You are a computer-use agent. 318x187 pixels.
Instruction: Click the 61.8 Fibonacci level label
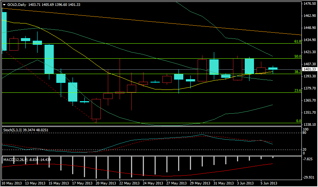point(298,41)
